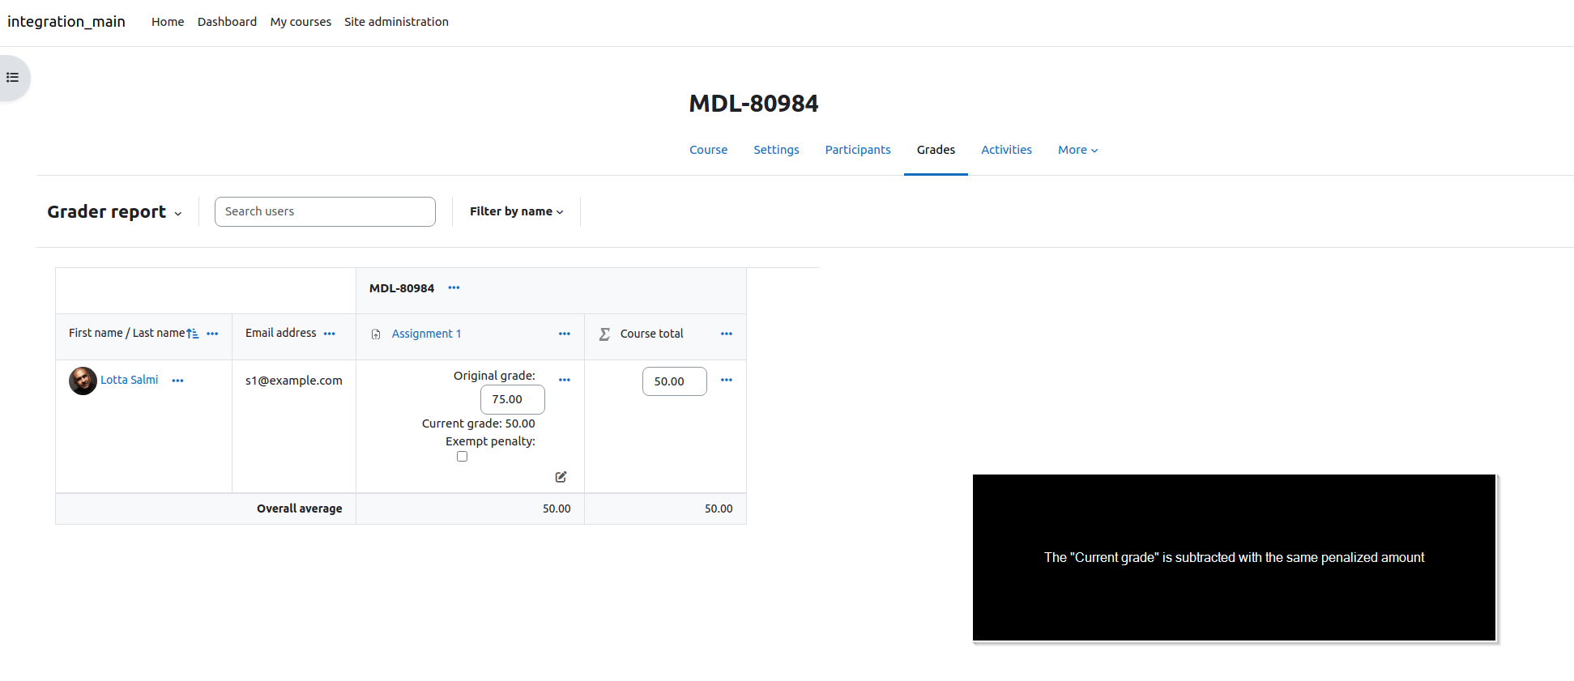Open actions menu for MDL-80984 category

click(x=454, y=287)
